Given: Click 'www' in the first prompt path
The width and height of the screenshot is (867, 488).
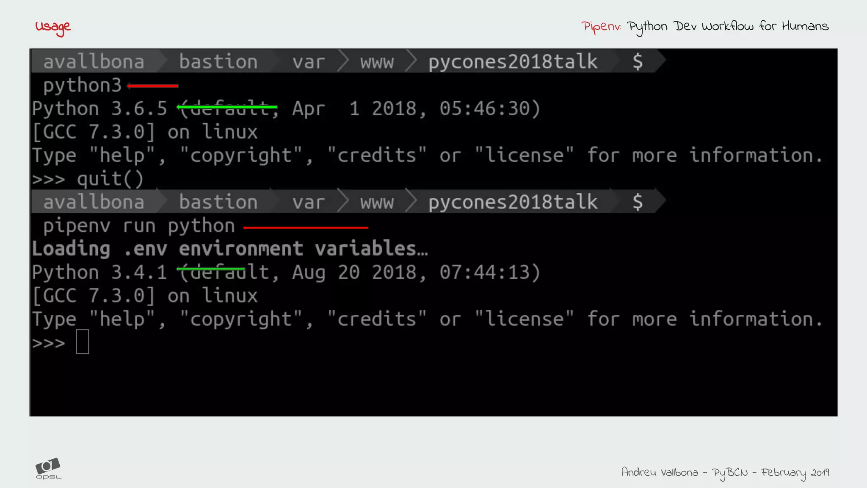Looking at the screenshot, I should point(377,62).
